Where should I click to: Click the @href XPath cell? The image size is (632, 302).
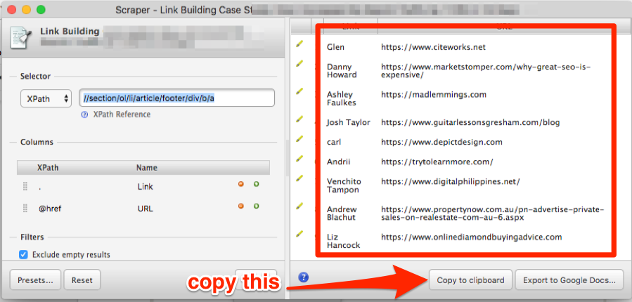[x=50, y=209]
